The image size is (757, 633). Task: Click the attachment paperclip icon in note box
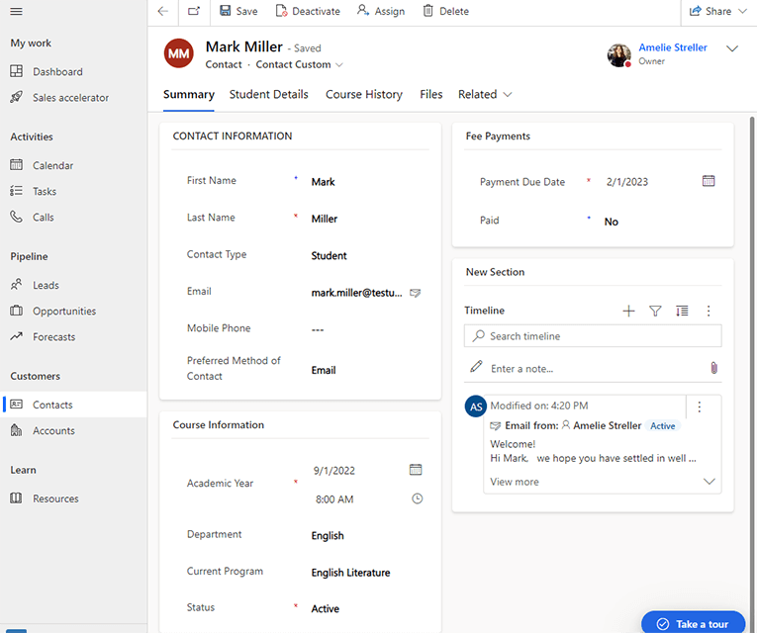tap(712, 368)
